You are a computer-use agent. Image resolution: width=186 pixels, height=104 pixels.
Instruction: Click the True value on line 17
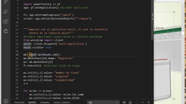click(x=49, y=47)
